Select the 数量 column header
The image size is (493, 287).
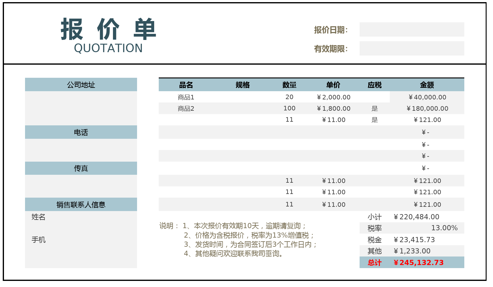(289, 85)
